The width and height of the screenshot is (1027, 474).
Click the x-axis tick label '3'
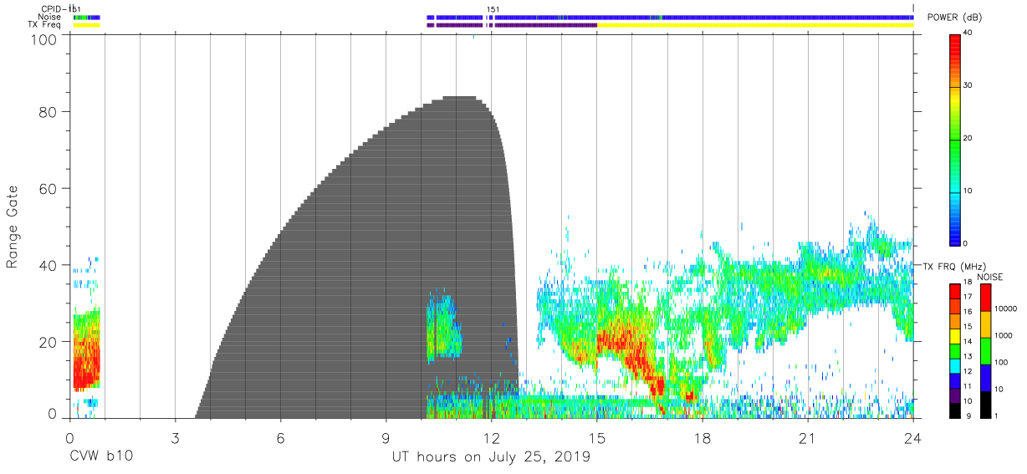tap(175, 438)
